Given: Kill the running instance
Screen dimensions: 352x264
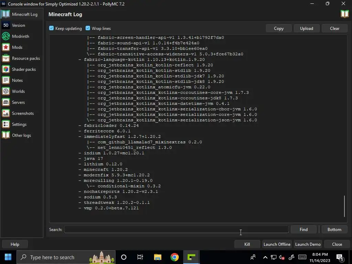Looking at the screenshot, I should [x=247, y=244].
